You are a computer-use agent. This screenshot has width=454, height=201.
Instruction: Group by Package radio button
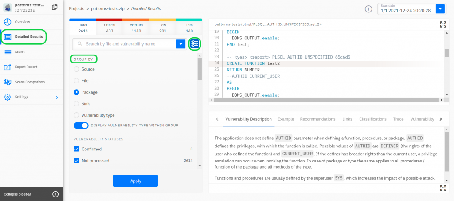pos(76,92)
